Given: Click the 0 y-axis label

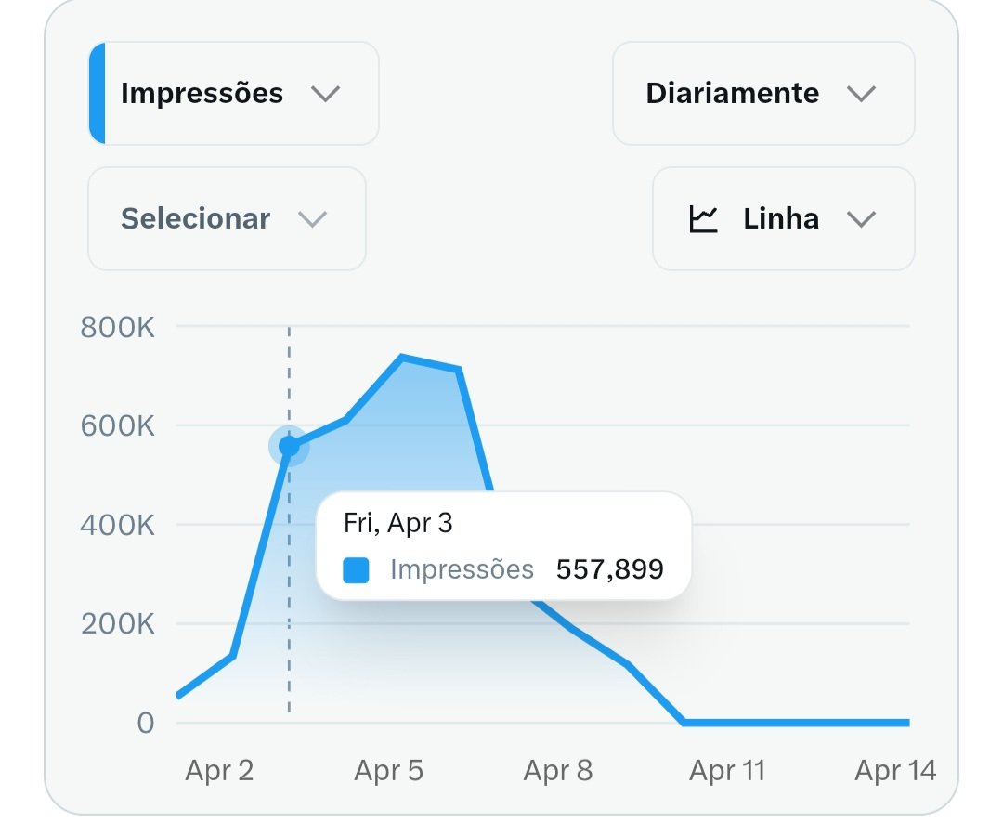Looking at the screenshot, I should click(146, 723).
